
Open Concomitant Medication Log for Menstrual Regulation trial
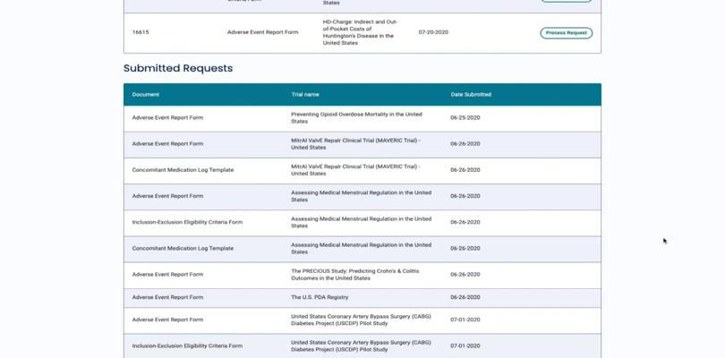[x=183, y=249]
